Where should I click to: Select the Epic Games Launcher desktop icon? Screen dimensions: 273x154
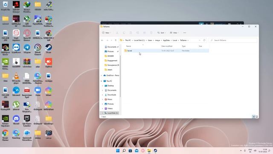point(27,121)
